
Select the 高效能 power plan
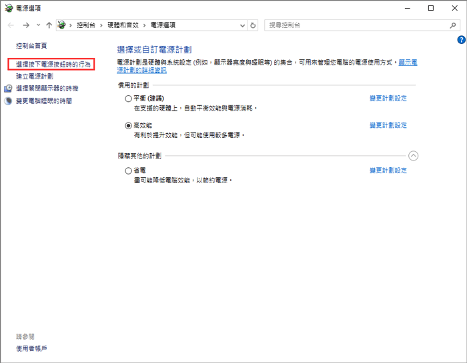pos(129,125)
